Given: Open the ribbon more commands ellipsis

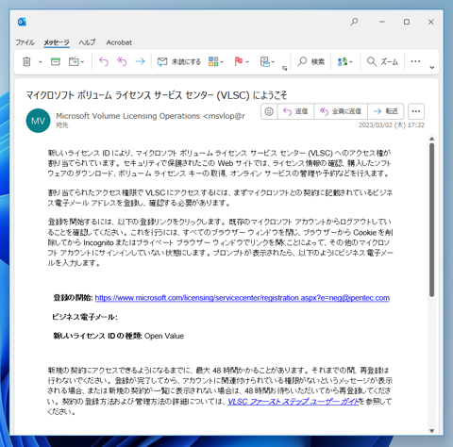Looking at the screenshot, I should [415, 61].
